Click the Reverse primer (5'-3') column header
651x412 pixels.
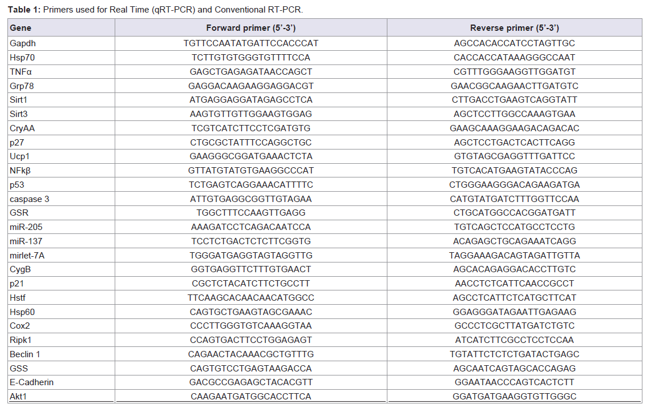[x=514, y=28]
